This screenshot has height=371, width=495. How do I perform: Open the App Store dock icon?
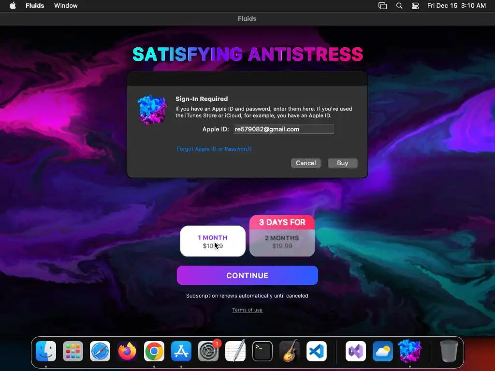coord(181,351)
